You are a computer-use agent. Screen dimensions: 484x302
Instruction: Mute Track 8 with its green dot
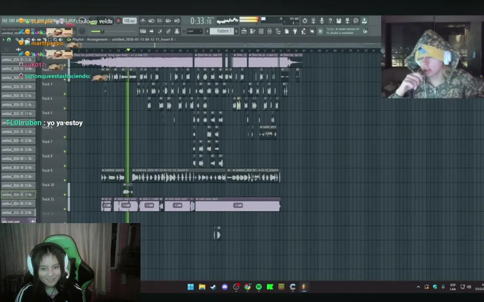tap(65, 166)
